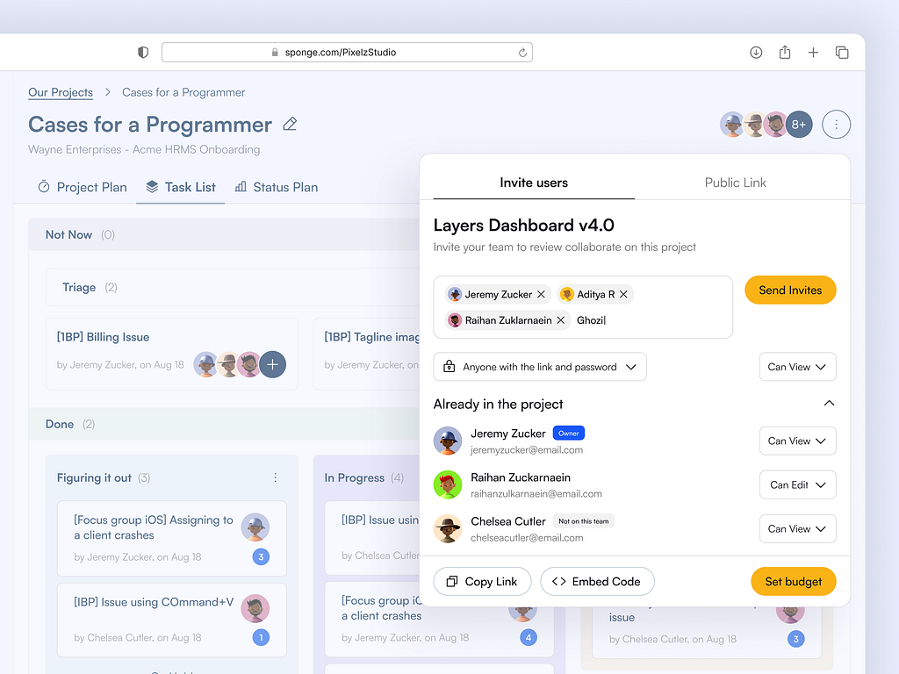The image size is (899, 674).
Task: Open a new tab with the plus icon
Action: point(813,52)
